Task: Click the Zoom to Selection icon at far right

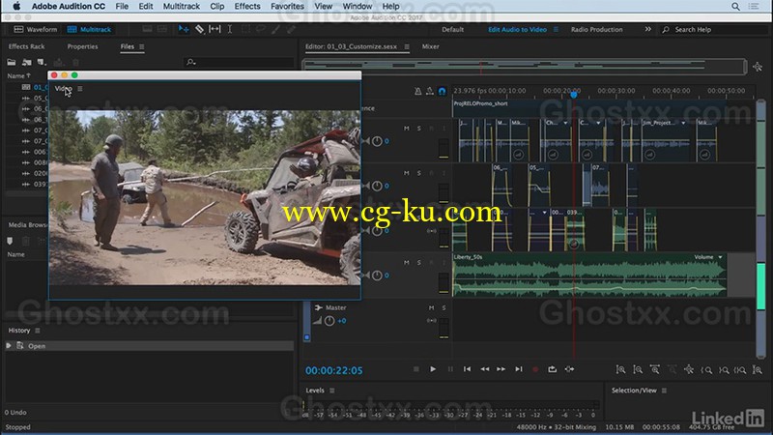Action: click(x=758, y=369)
